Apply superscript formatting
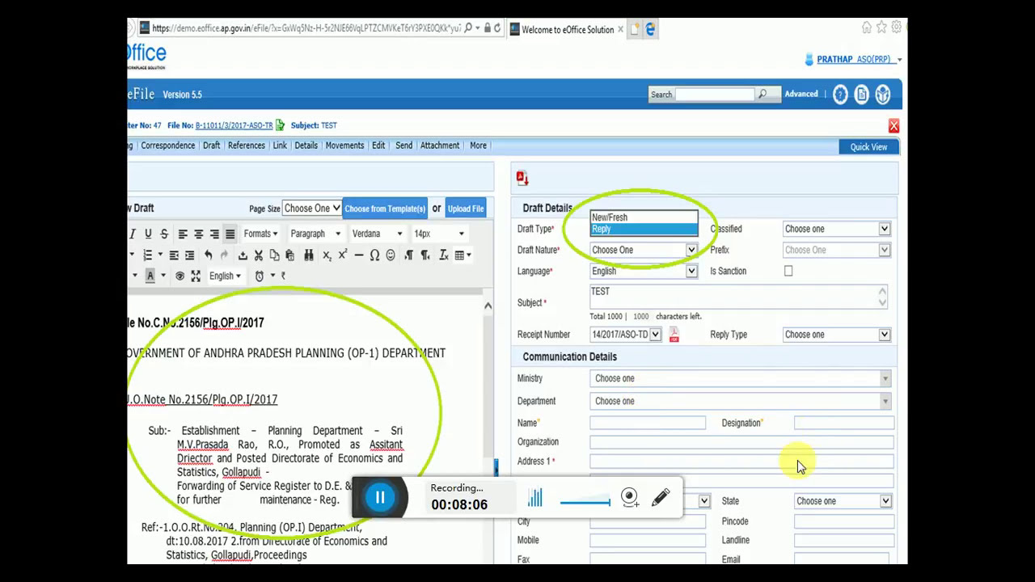Screen dimensions: 1035x582 click(343, 255)
